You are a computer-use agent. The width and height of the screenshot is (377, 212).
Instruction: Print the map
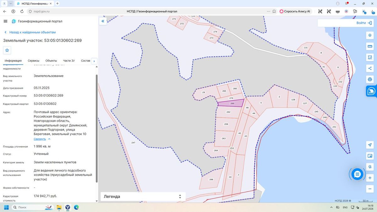pyautogui.click(x=370, y=79)
